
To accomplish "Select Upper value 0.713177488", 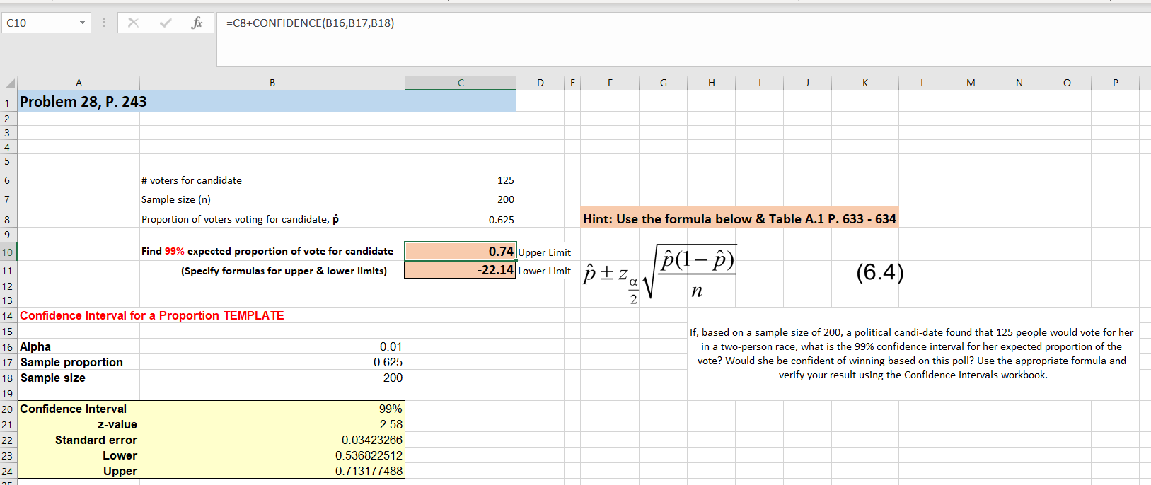I will coord(272,471).
